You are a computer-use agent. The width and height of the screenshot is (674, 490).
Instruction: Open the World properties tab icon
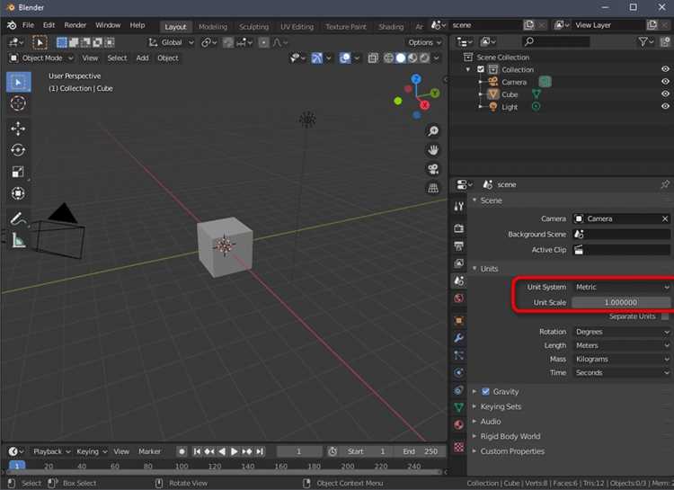pyautogui.click(x=458, y=298)
